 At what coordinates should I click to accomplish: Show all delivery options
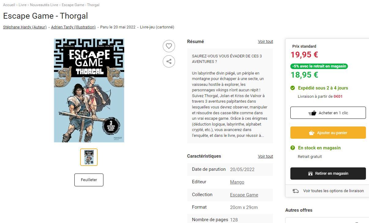click(334, 191)
